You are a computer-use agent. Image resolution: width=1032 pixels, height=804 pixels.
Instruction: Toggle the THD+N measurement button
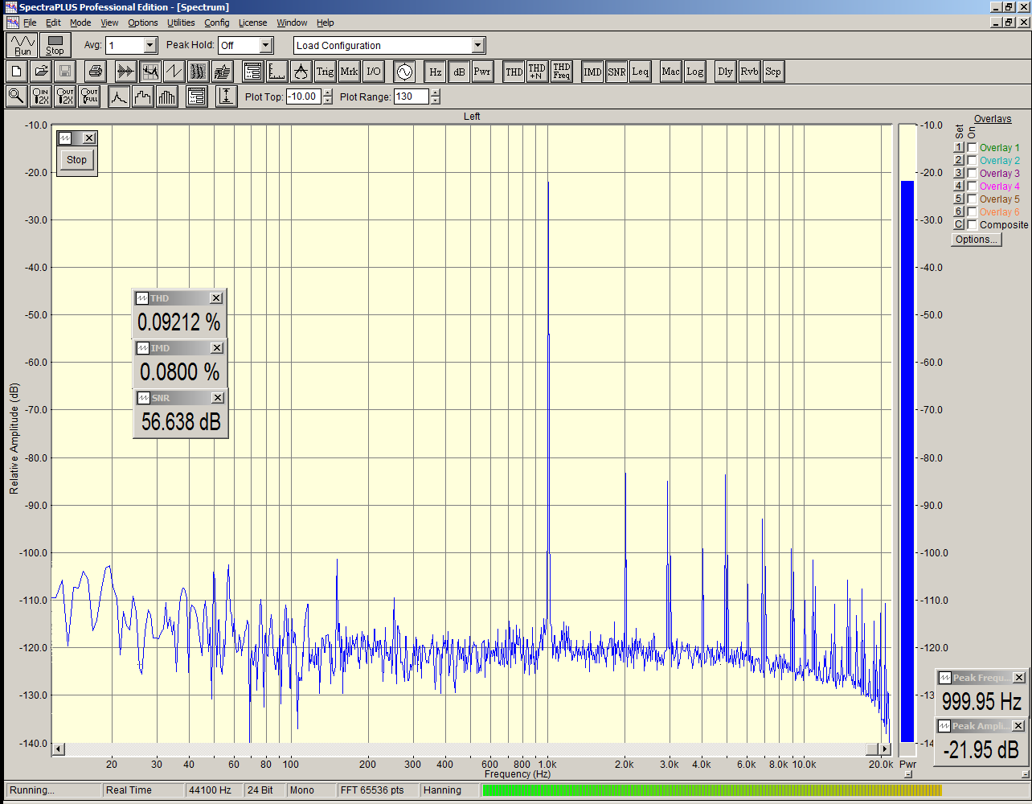point(537,72)
